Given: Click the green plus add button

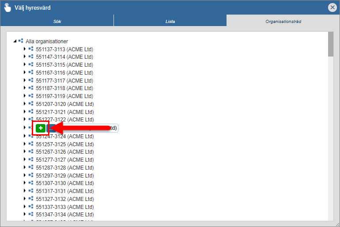Looking at the screenshot, I should pyautogui.click(x=41, y=128).
